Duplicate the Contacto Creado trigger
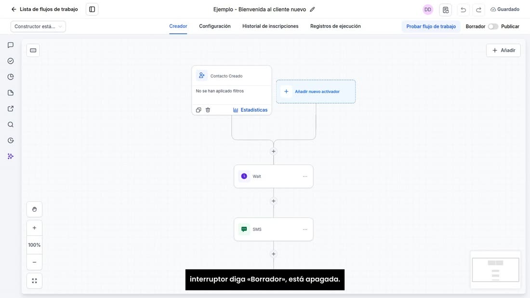This screenshot has height=298, width=530. click(x=199, y=110)
